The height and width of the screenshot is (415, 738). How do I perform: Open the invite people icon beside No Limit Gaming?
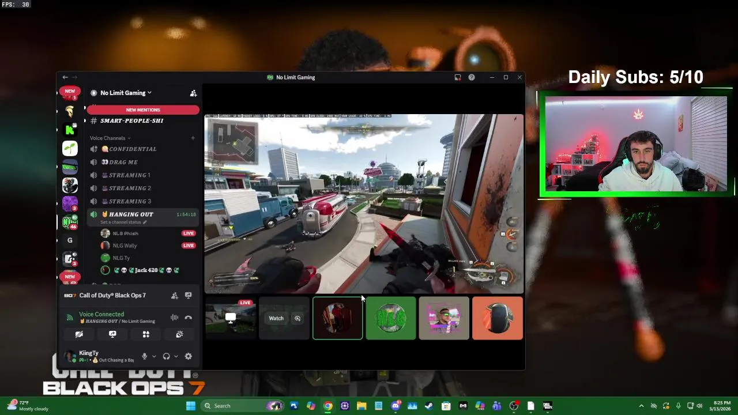(x=193, y=93)
